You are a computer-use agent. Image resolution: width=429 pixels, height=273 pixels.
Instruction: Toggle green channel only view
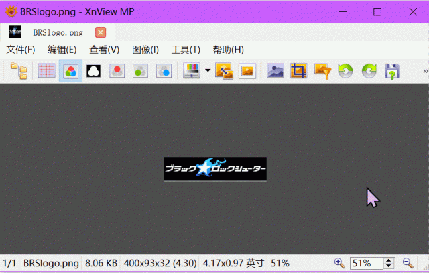point(140,71)
